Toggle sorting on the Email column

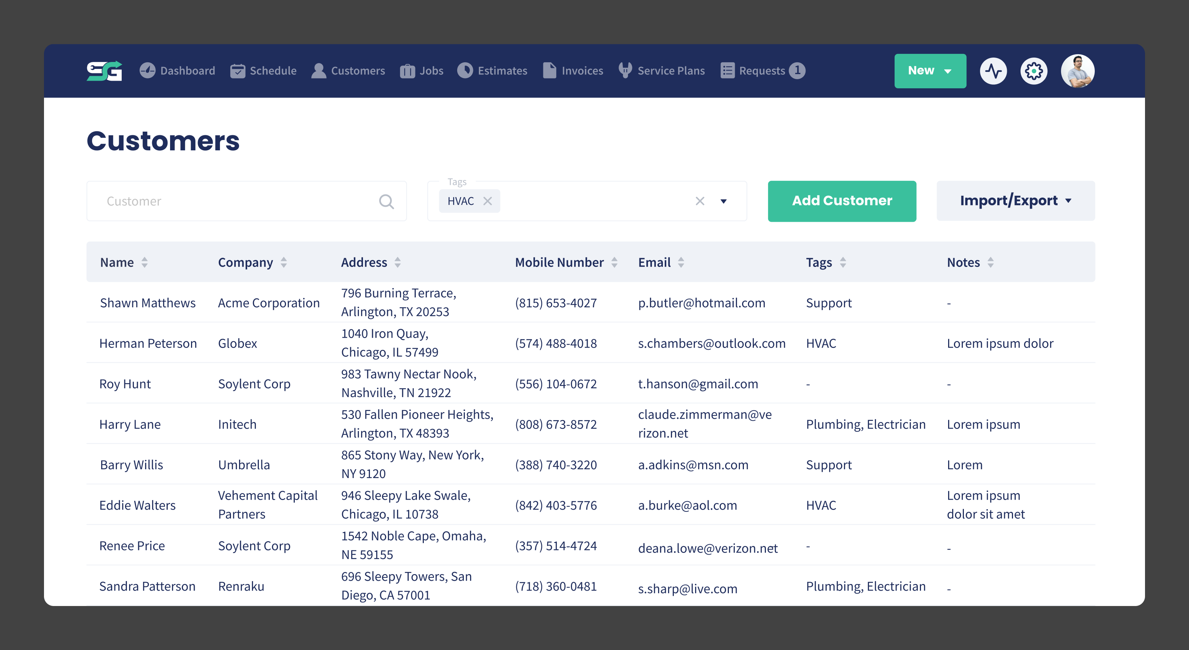tap(681, 262)
